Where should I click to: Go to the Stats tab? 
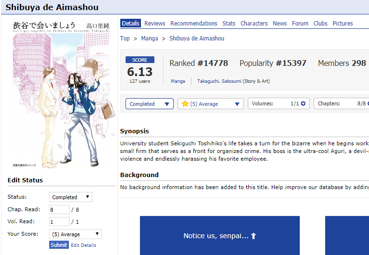point(229,24)
